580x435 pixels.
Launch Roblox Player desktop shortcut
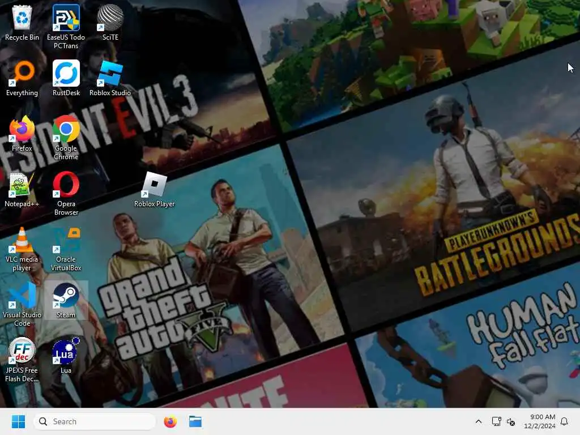tap(154, 189)
